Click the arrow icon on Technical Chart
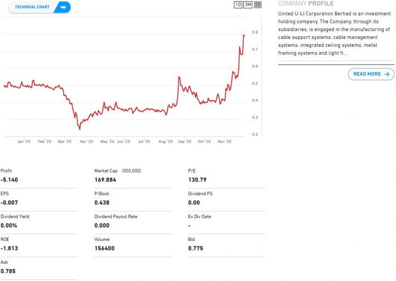Viewport: 396px width, 281px height. click(63, 7)
